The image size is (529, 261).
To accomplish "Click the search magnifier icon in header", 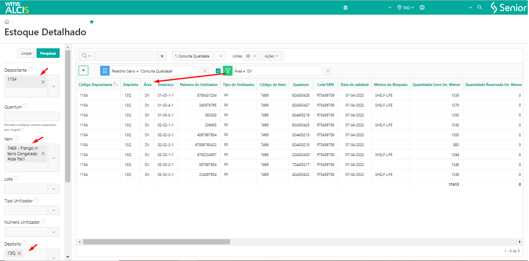I will tap(480, 8).
